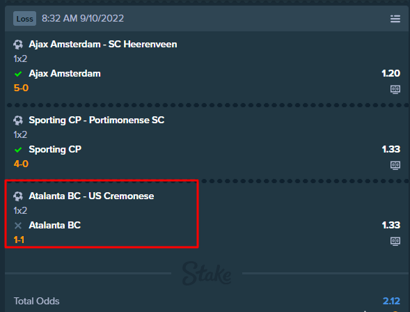Screen dimensions: 410x312
Task: Click the 1-1 final score
Action: pyautogui.click(x=19, y=240)
